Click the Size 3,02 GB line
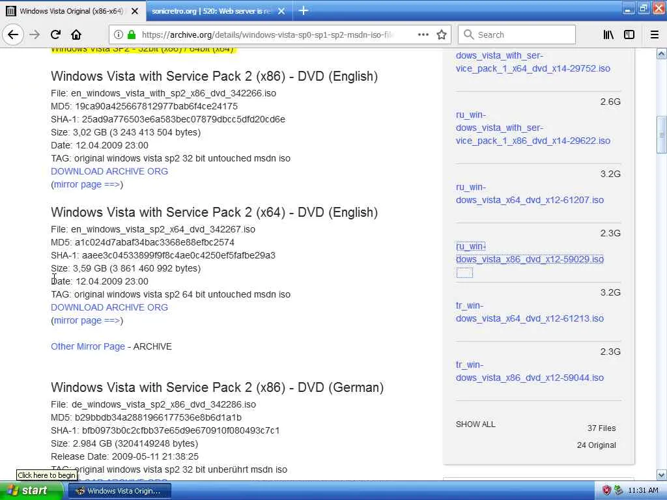Screen dimensions: 667x500 coord(126,132)
